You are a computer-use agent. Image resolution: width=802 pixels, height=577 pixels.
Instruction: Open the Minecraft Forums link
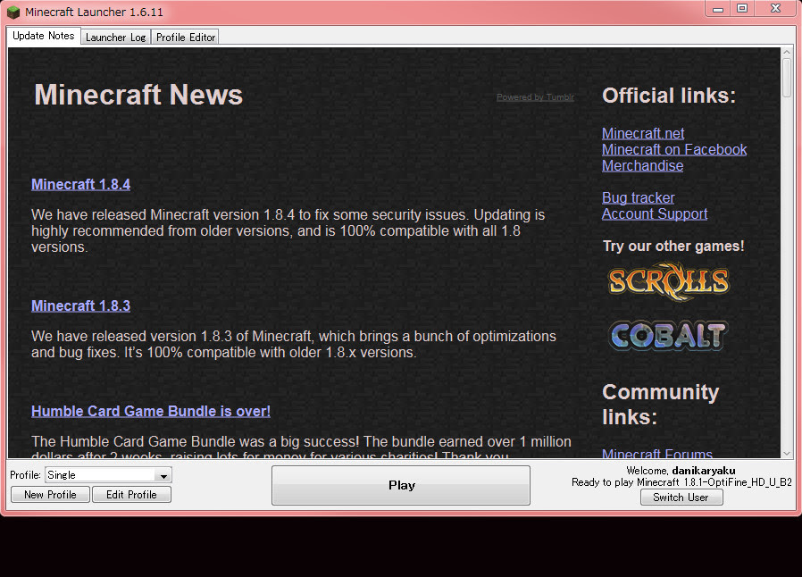click(657, 452)
